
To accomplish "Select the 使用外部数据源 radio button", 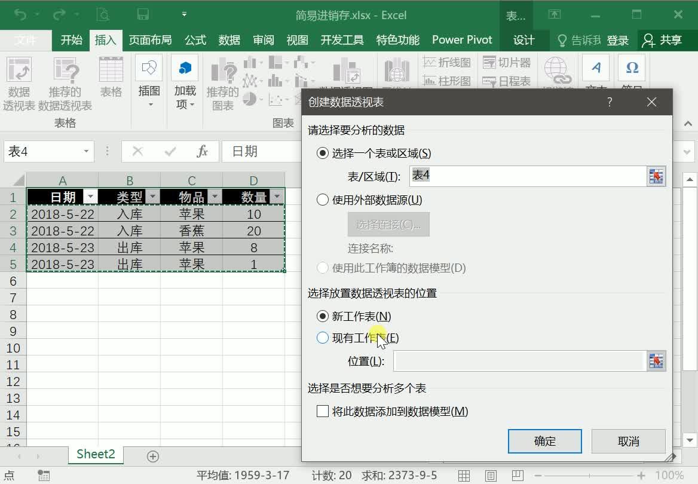I will 322,200.
